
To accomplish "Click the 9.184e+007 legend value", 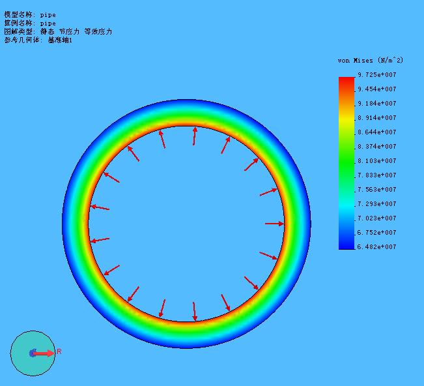I will tap(377, 104).
